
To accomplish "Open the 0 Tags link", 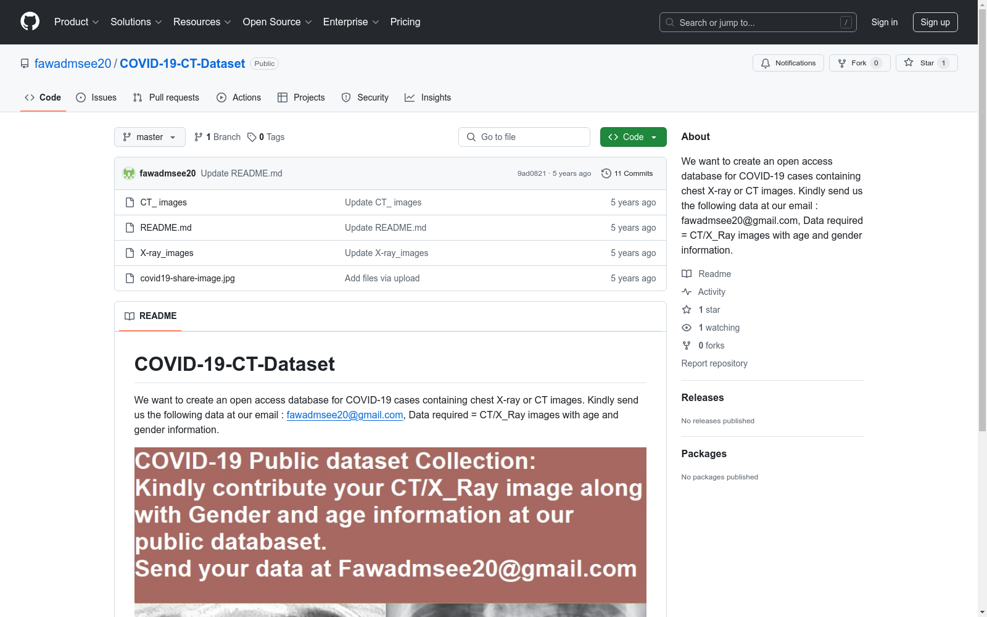I will click(x=266, y=137).
